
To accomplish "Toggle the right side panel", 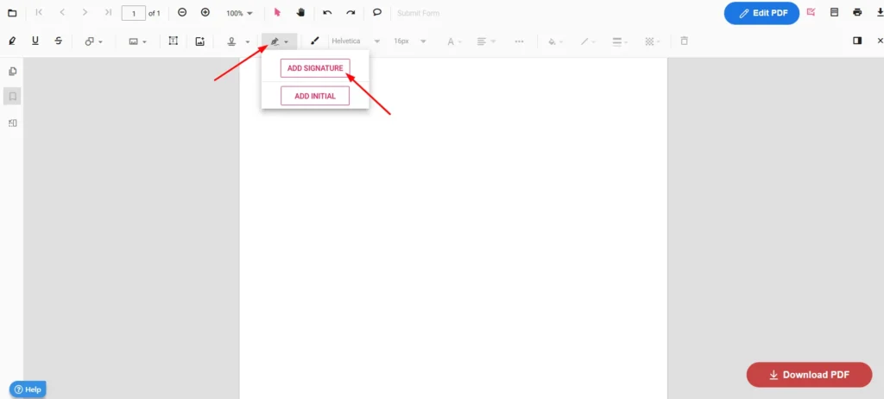I will pyautogui.click(x=857, y=41).
